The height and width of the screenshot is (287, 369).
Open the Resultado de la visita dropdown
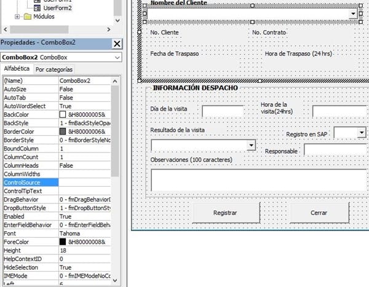pyautogui.click(x=251, y=145)
